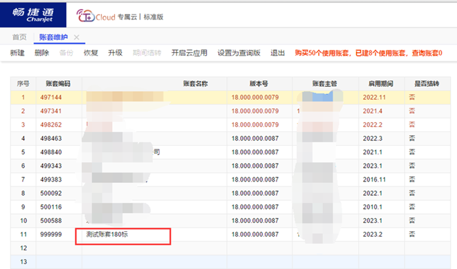Click 恢复 in the toolbar
This screenshot has height=269, width=457.
[x=91, y=53]
